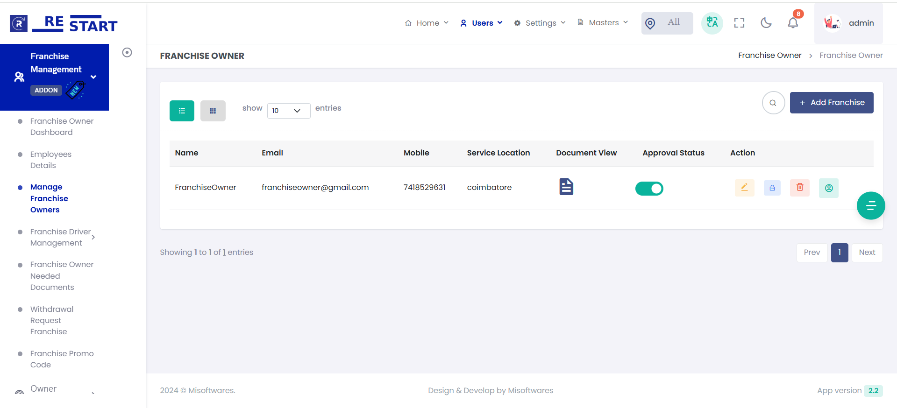The height and width of the screenshot is (408, 897).
Task: Go to the Next page
Action: pyautogui.click(x=867, y=253)
